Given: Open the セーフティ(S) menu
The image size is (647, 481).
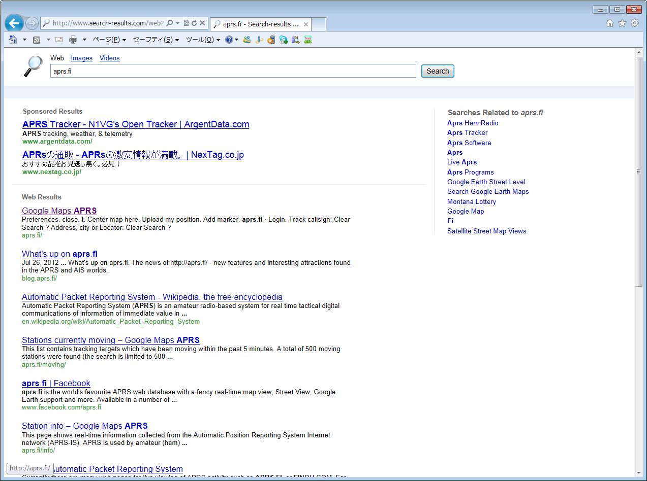Looking at the screenshot, I should [156, 40].
